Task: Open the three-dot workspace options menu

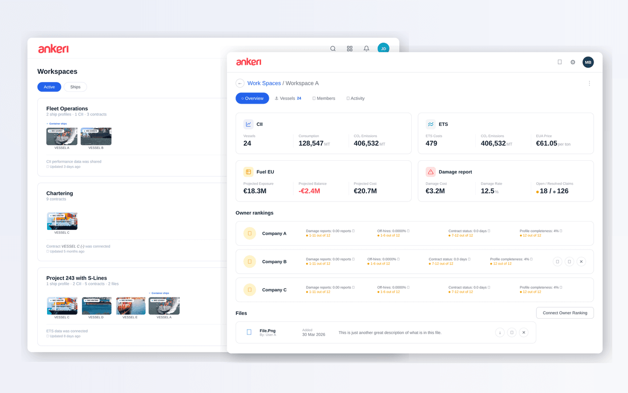Action: coord(589,83)
